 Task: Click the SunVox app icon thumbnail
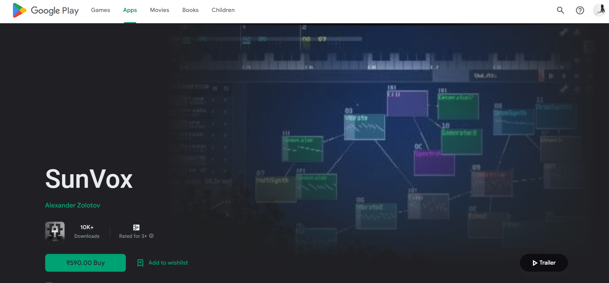click(x=55, y=231)
